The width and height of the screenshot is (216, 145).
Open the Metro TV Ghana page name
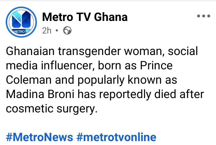click(x=85, y=17)
